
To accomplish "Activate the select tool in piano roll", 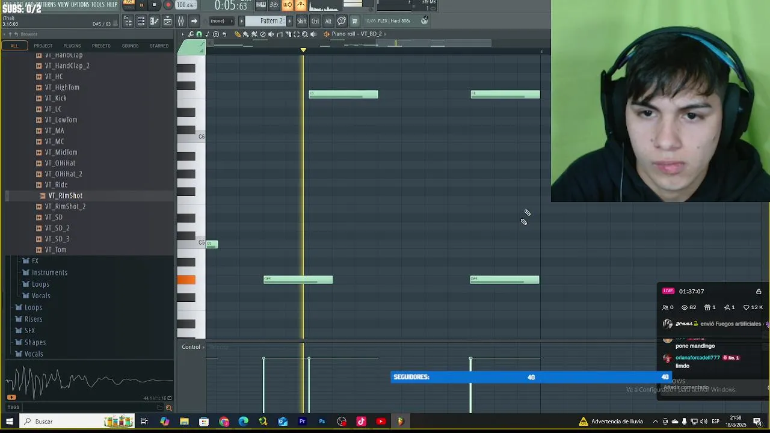I will (297, 34).
